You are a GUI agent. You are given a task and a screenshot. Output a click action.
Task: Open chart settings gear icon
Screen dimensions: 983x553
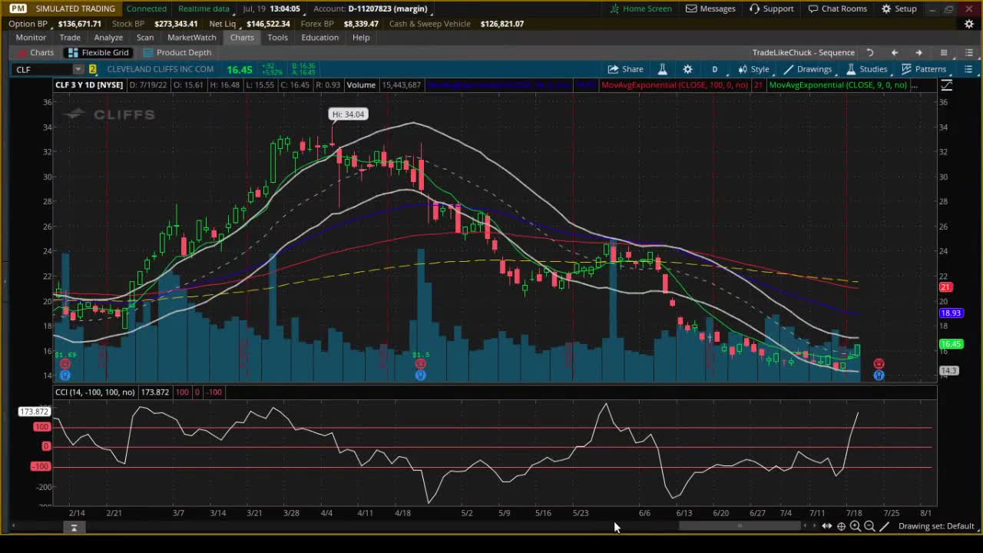[x=687, y=69]
